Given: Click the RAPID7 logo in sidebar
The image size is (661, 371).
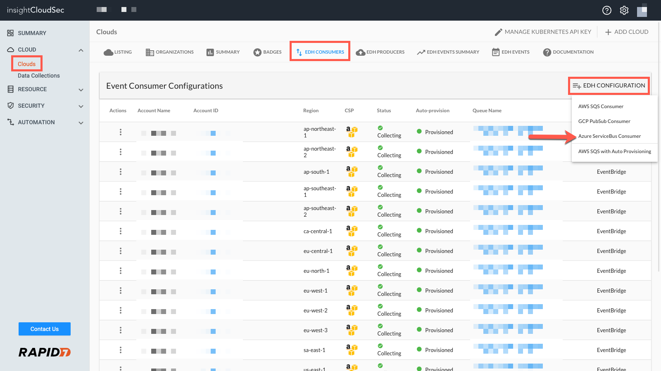Looking at the screenshot, I should [x=45, y=352].
